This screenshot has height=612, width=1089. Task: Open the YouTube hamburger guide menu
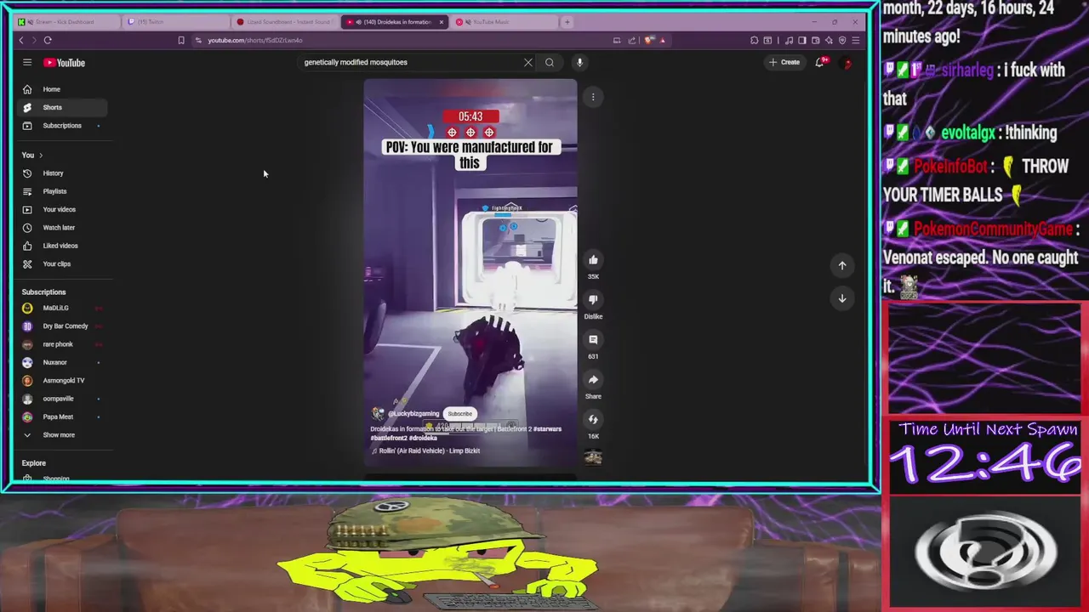click(x=27, y=62)
